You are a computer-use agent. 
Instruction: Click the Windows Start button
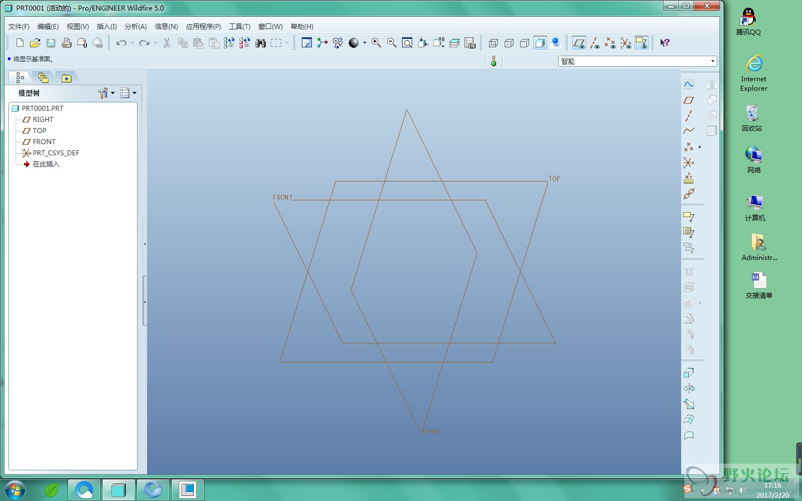tap(15, 490)
